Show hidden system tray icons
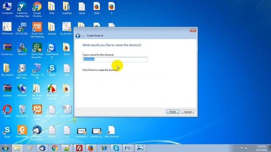 [x=237, y=148]
